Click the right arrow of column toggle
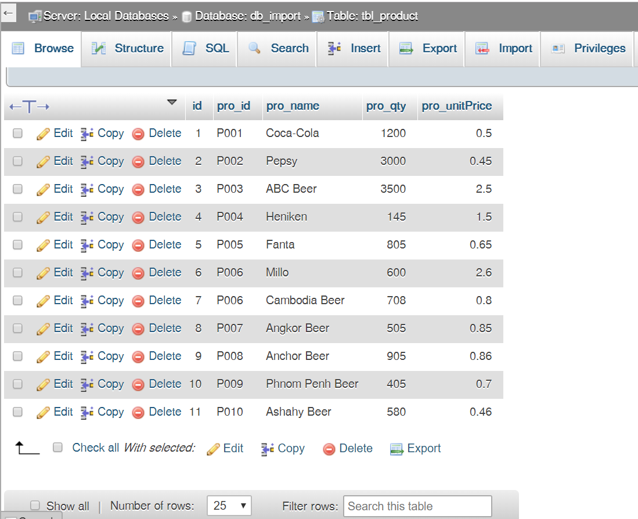 tap(43, 107)
